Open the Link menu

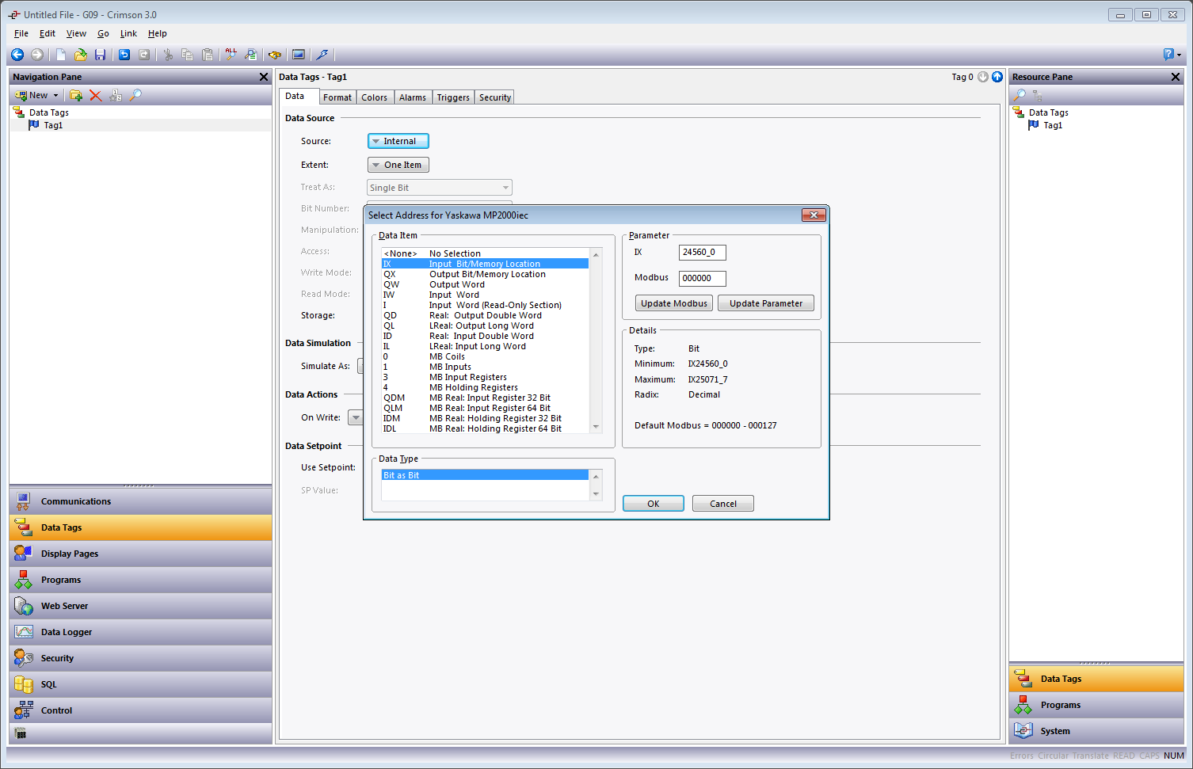click(128, 33)
